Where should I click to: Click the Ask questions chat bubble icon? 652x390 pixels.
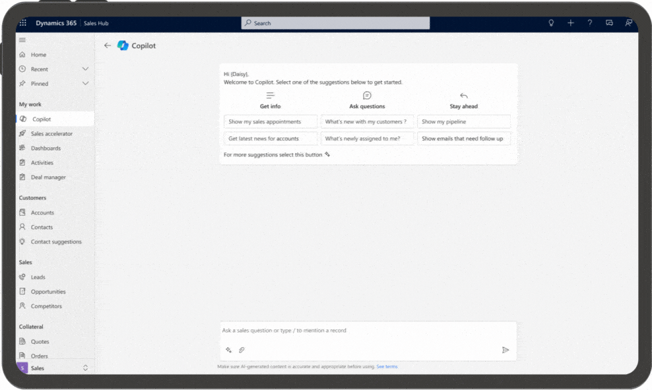tap(367, 95)
